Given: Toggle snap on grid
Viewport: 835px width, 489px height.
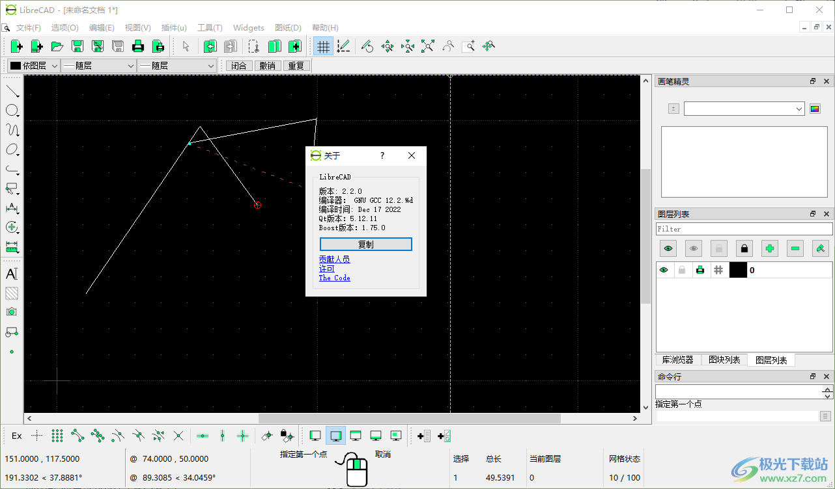Looking at the screenshot, I should [x=57, y=436].
